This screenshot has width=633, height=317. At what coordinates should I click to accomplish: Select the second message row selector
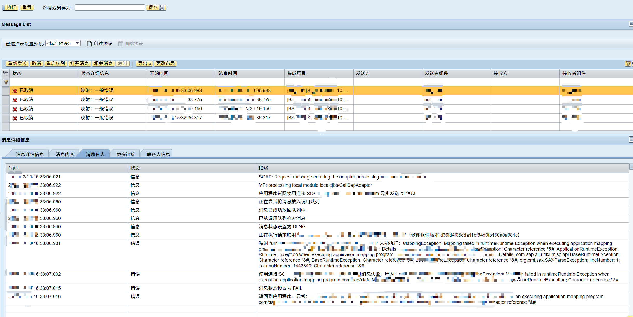(x=5, y=100)
